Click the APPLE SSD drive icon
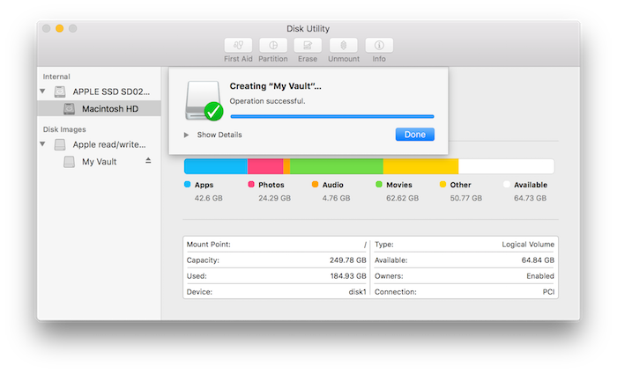 (x=60, y=91)
